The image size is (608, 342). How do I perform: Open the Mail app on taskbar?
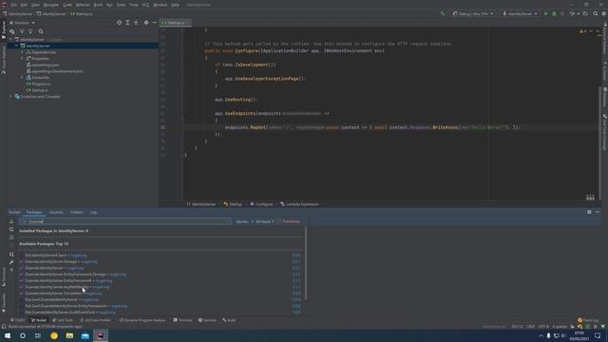pyautogui.click(x=85, y=335)
